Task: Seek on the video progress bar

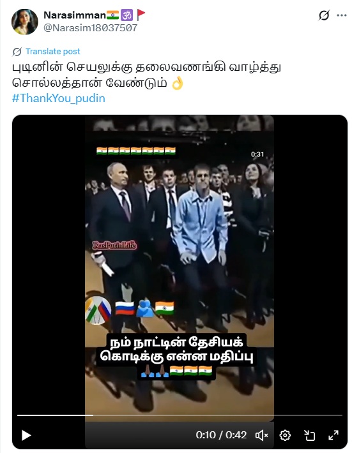Action: click(180, 415)
